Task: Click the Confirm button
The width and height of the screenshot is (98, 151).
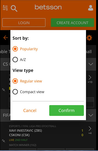Action: tap(66, 110)
